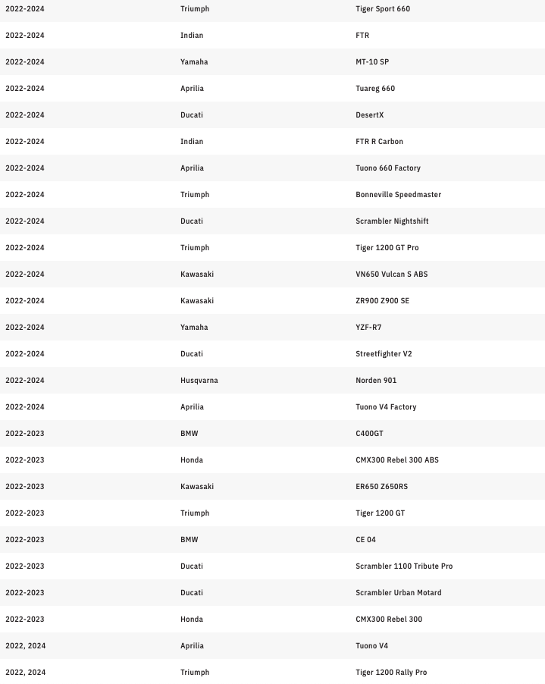Select the FTR R Carbon model text

click(379, 142)
